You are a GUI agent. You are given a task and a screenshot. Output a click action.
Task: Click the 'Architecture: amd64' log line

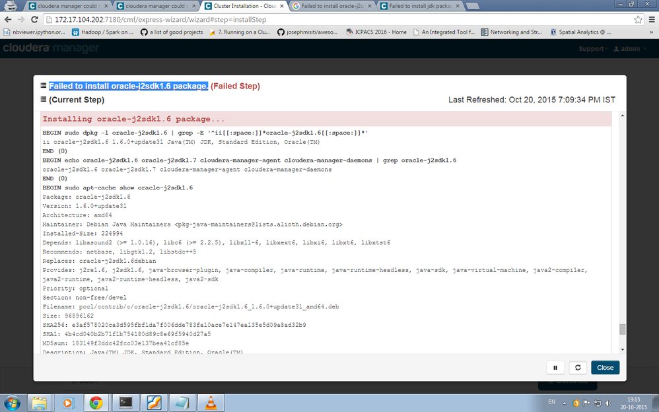77,215
